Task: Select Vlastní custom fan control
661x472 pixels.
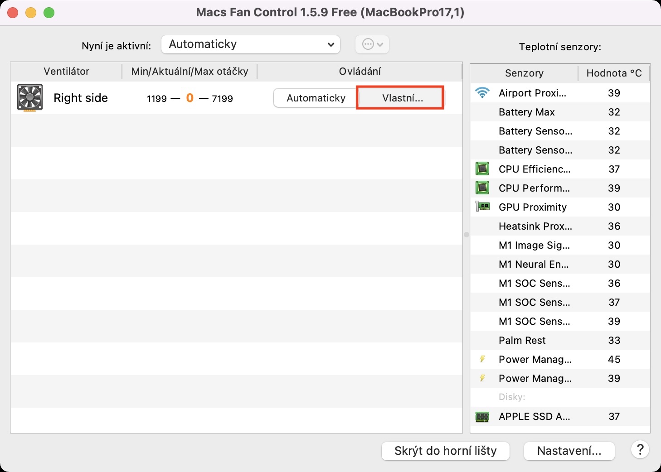Action: [402, 98]
